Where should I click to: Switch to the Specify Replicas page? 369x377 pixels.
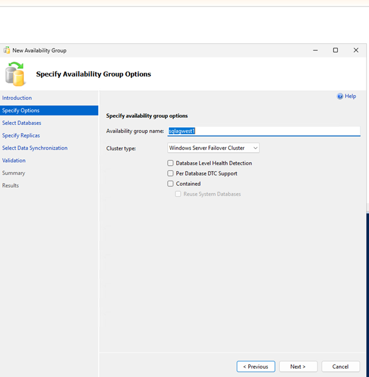click(x=21, y=136)
